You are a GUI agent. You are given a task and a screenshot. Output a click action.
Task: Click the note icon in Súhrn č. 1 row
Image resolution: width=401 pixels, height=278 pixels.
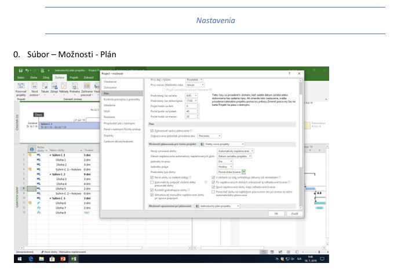click(x=30, y=155)
